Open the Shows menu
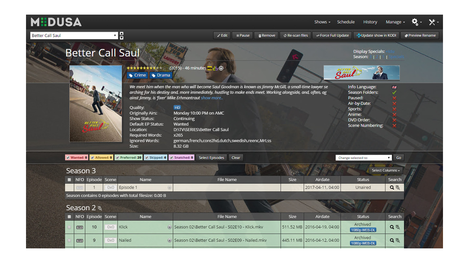469x263 pixels. 322,22
